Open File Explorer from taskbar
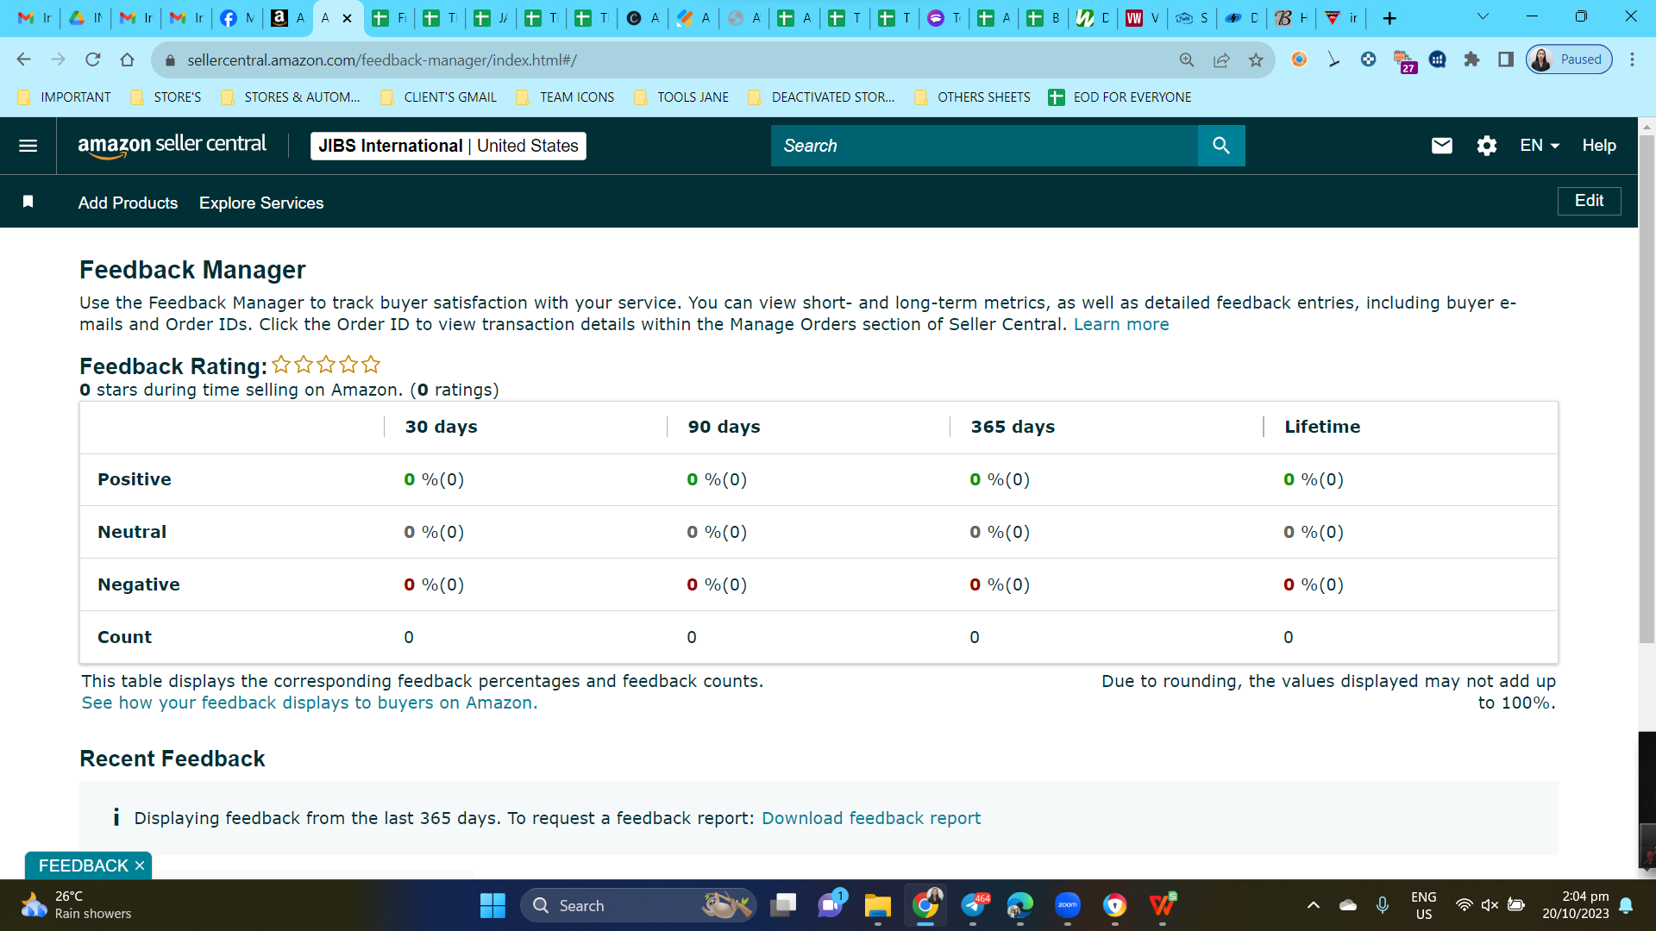 tap(877, 905)
